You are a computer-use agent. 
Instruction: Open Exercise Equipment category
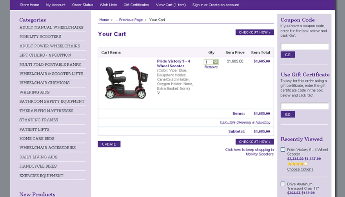[x=42, y=176]
